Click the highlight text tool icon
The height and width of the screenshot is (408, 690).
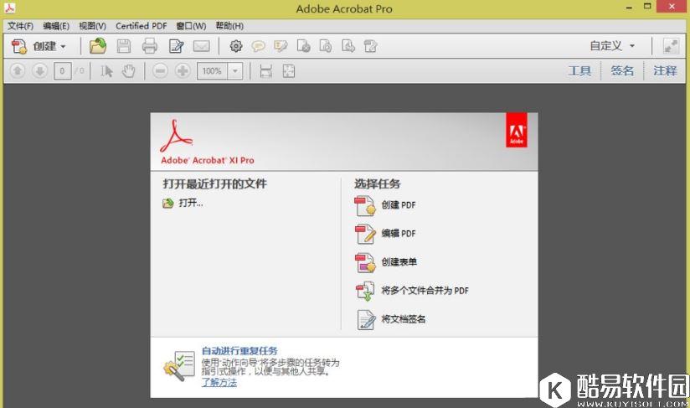click(x=281, y=46)
